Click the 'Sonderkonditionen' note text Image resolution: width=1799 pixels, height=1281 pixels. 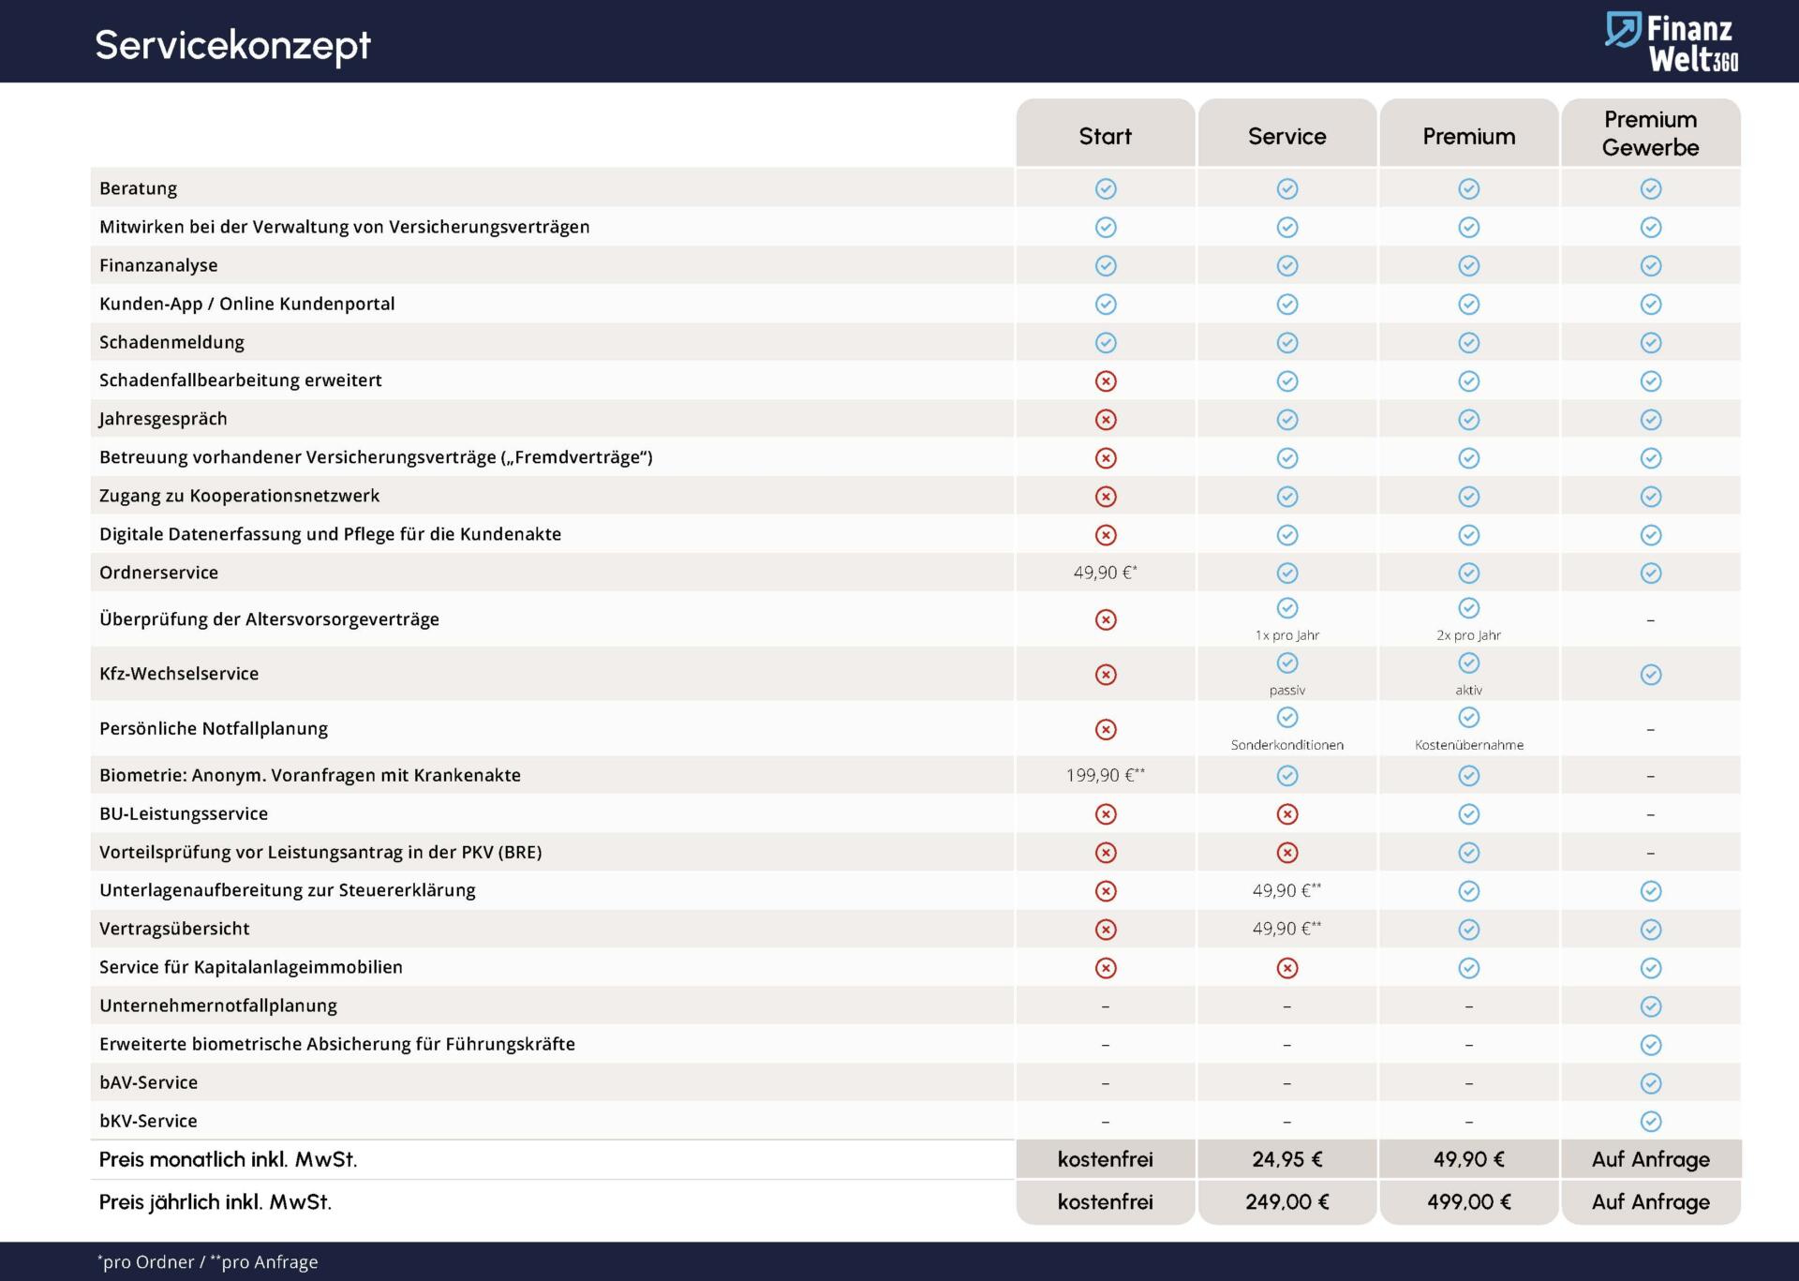tap(1287, 745)
